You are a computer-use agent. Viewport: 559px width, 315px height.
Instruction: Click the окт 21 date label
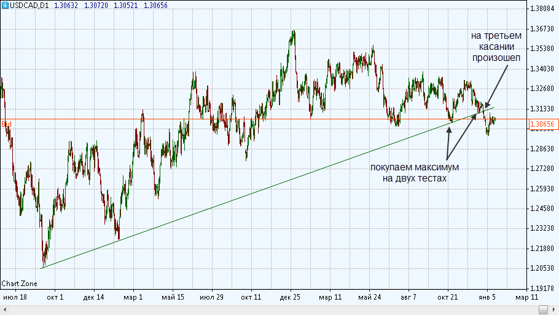click(447, 297)
